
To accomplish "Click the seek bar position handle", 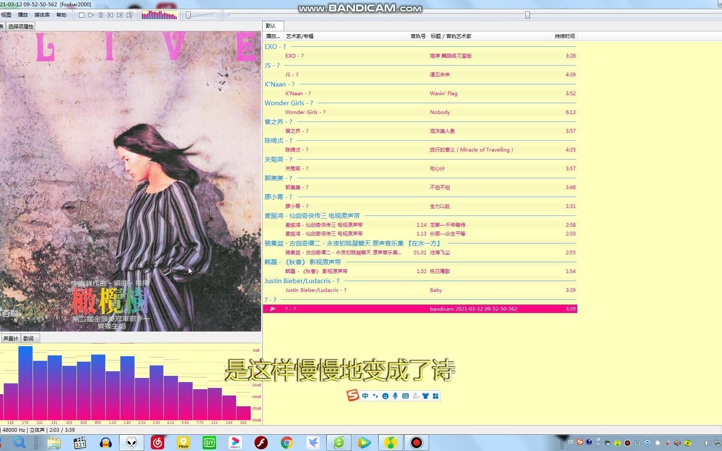I will (527, 15).
